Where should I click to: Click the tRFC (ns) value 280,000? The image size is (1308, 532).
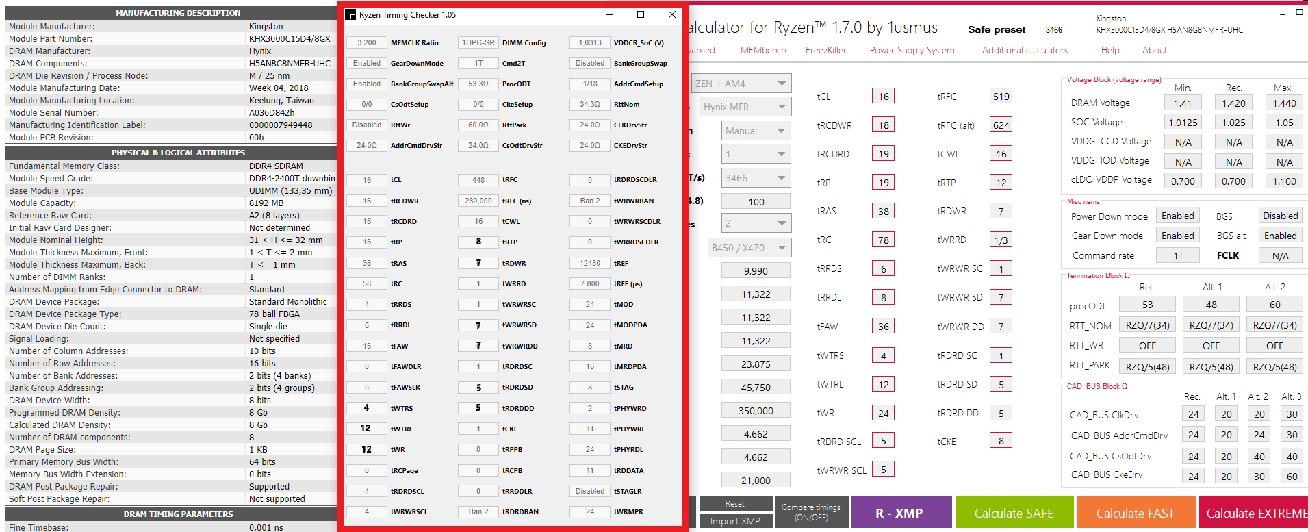pyautogui.click(x=478, y=201)
